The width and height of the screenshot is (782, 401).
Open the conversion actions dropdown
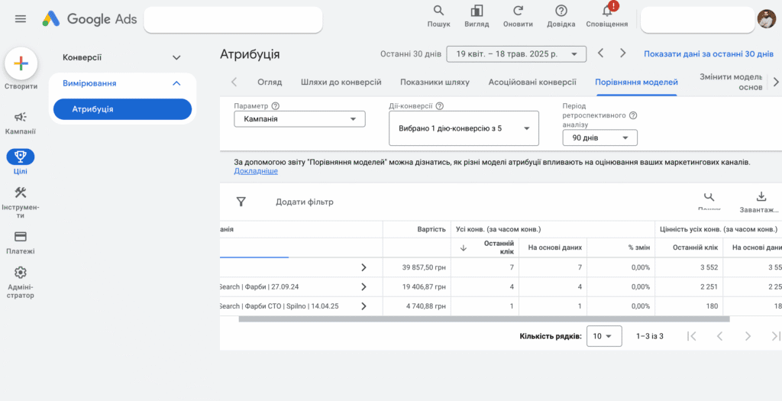pyautogui.click(x=464, y=128)
